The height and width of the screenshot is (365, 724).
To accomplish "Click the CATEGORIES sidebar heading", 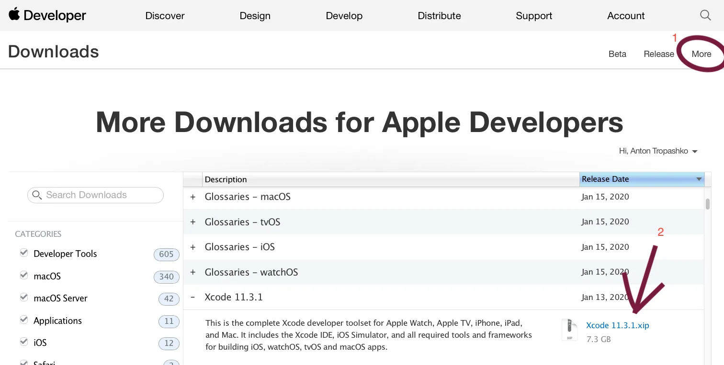I will (x=38, y=234).
